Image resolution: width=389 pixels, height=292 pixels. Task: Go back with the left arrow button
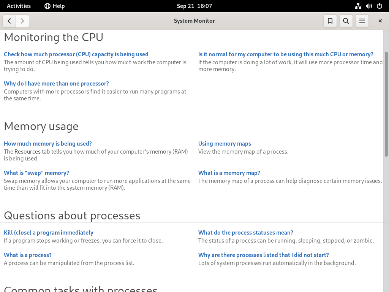point(9,21)
